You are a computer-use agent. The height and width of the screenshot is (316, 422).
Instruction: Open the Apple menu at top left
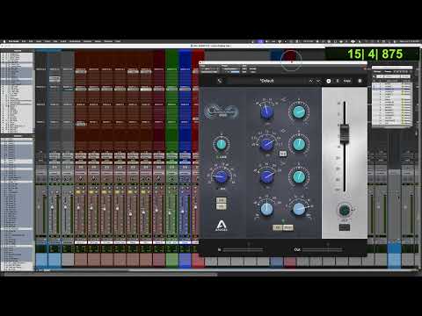pyautogui.click(x=4, y=41)
